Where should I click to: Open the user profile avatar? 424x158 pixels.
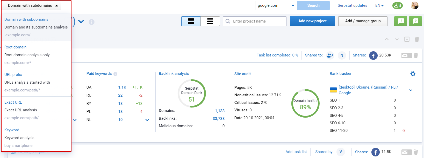(x=414, y=5)
